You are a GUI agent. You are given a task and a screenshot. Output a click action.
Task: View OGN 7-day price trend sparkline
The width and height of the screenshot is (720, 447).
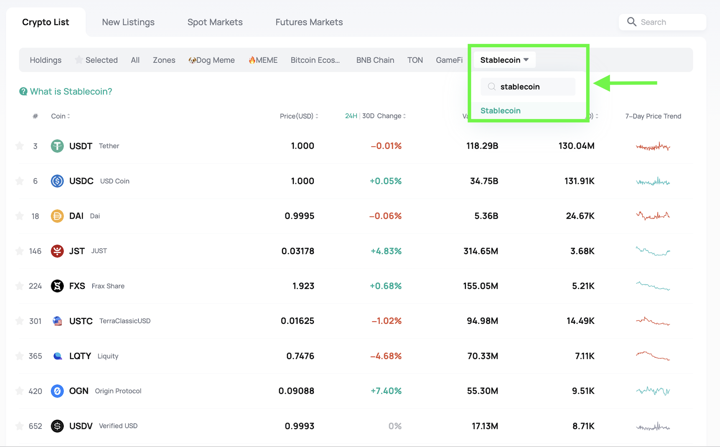tap(653, 391)
